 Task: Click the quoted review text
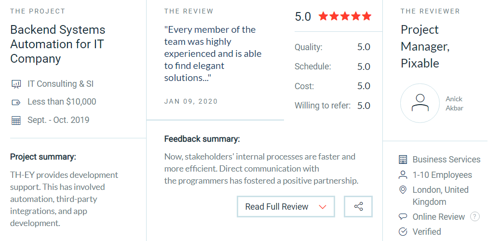click(x=213, y=54)
